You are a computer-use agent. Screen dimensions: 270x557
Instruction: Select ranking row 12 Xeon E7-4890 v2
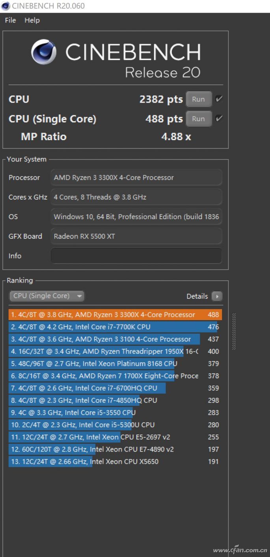pyautogui.click(x=115, y=449)
